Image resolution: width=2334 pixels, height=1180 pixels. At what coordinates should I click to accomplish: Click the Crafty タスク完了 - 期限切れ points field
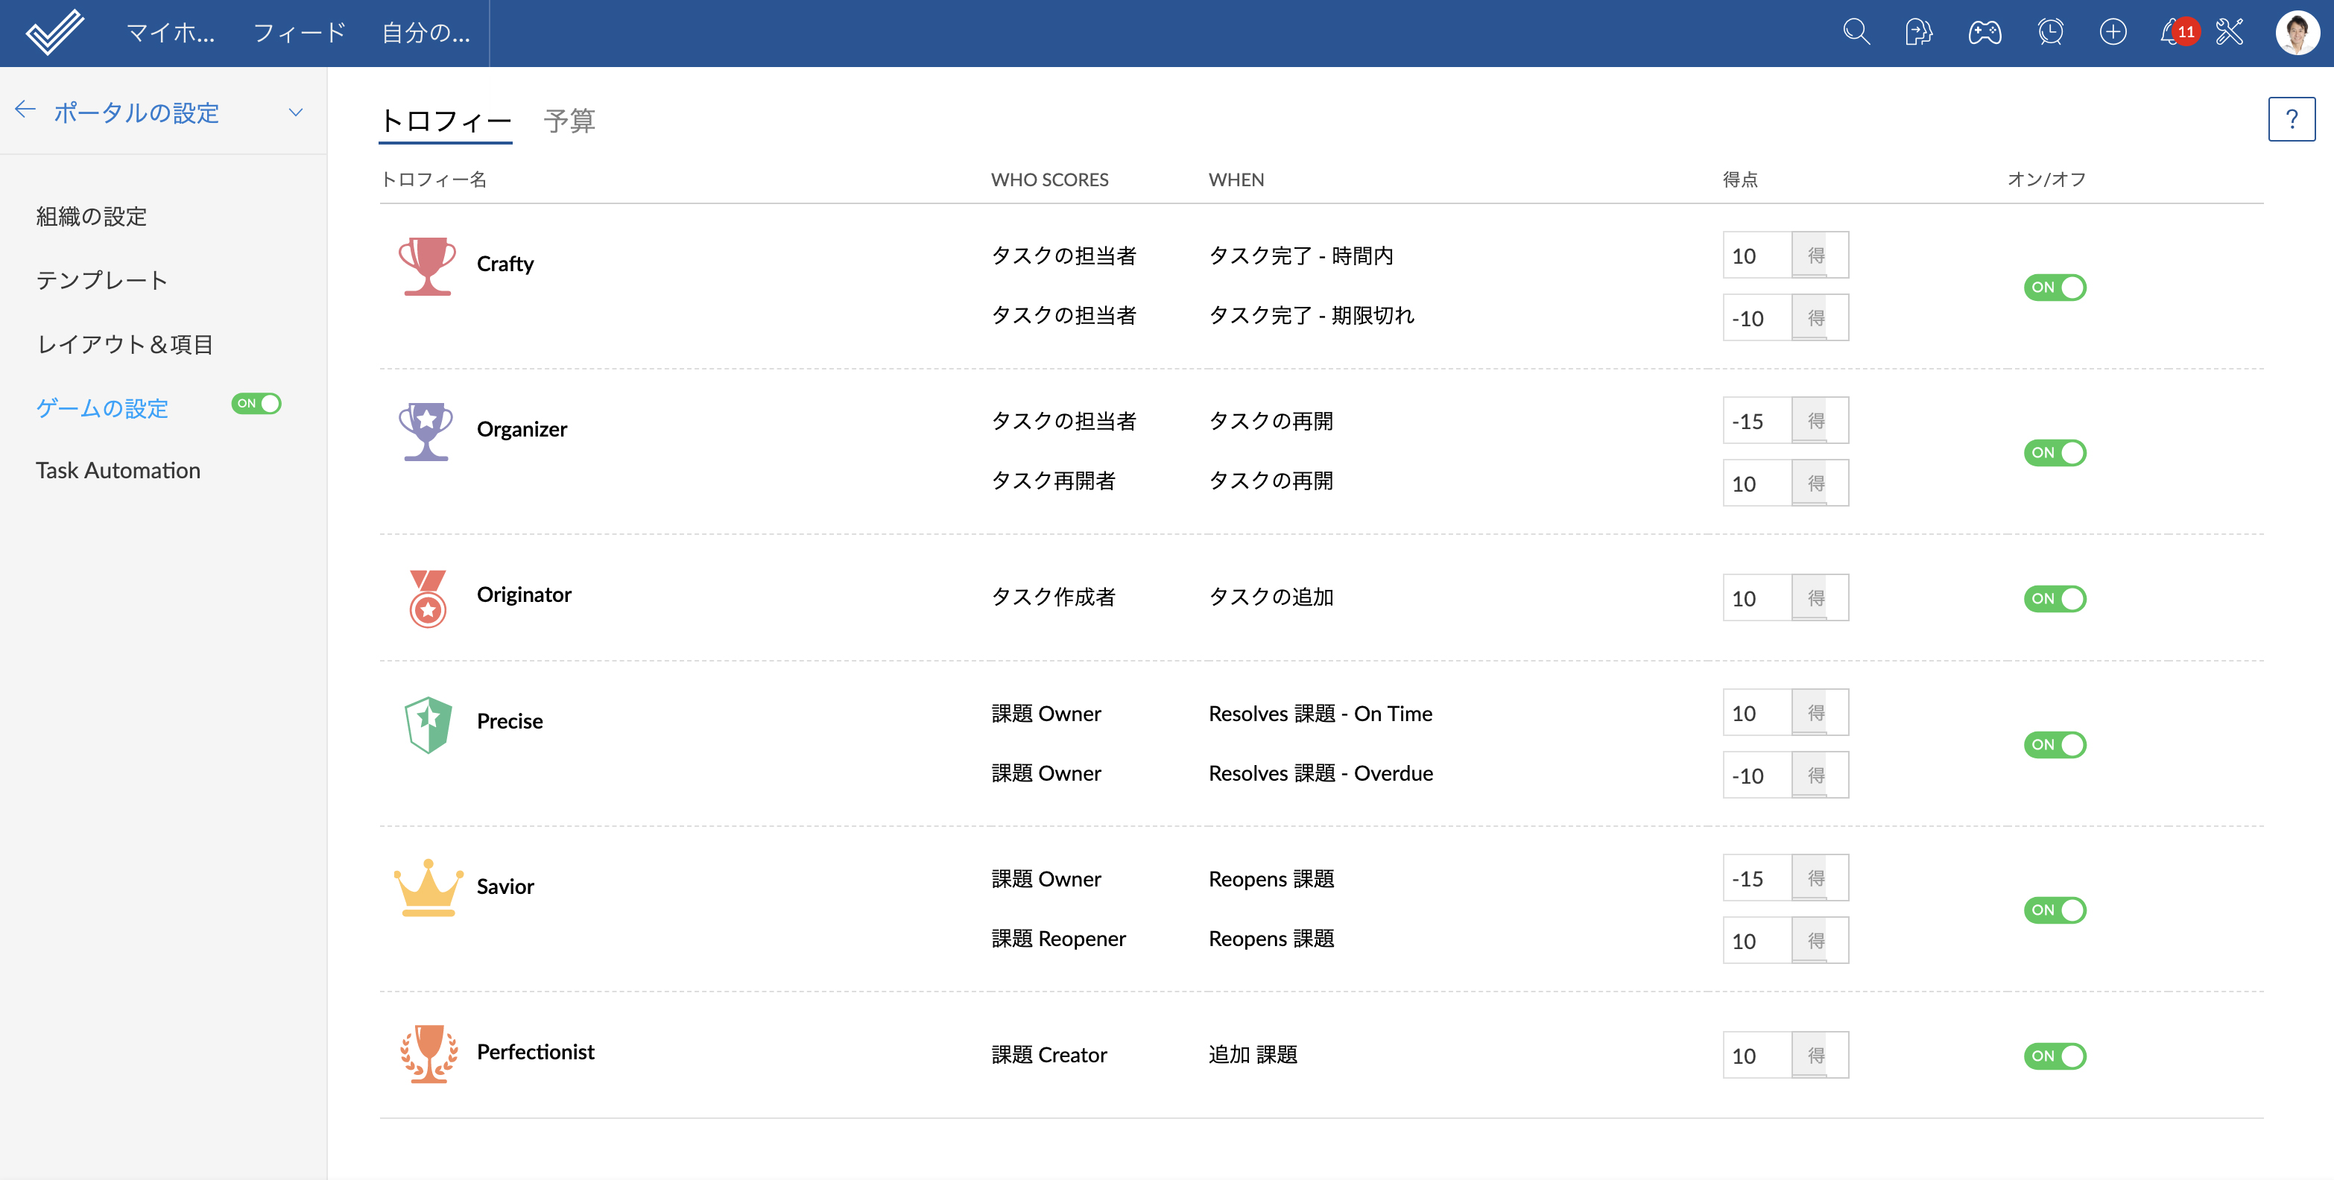tap(1757, 318)
